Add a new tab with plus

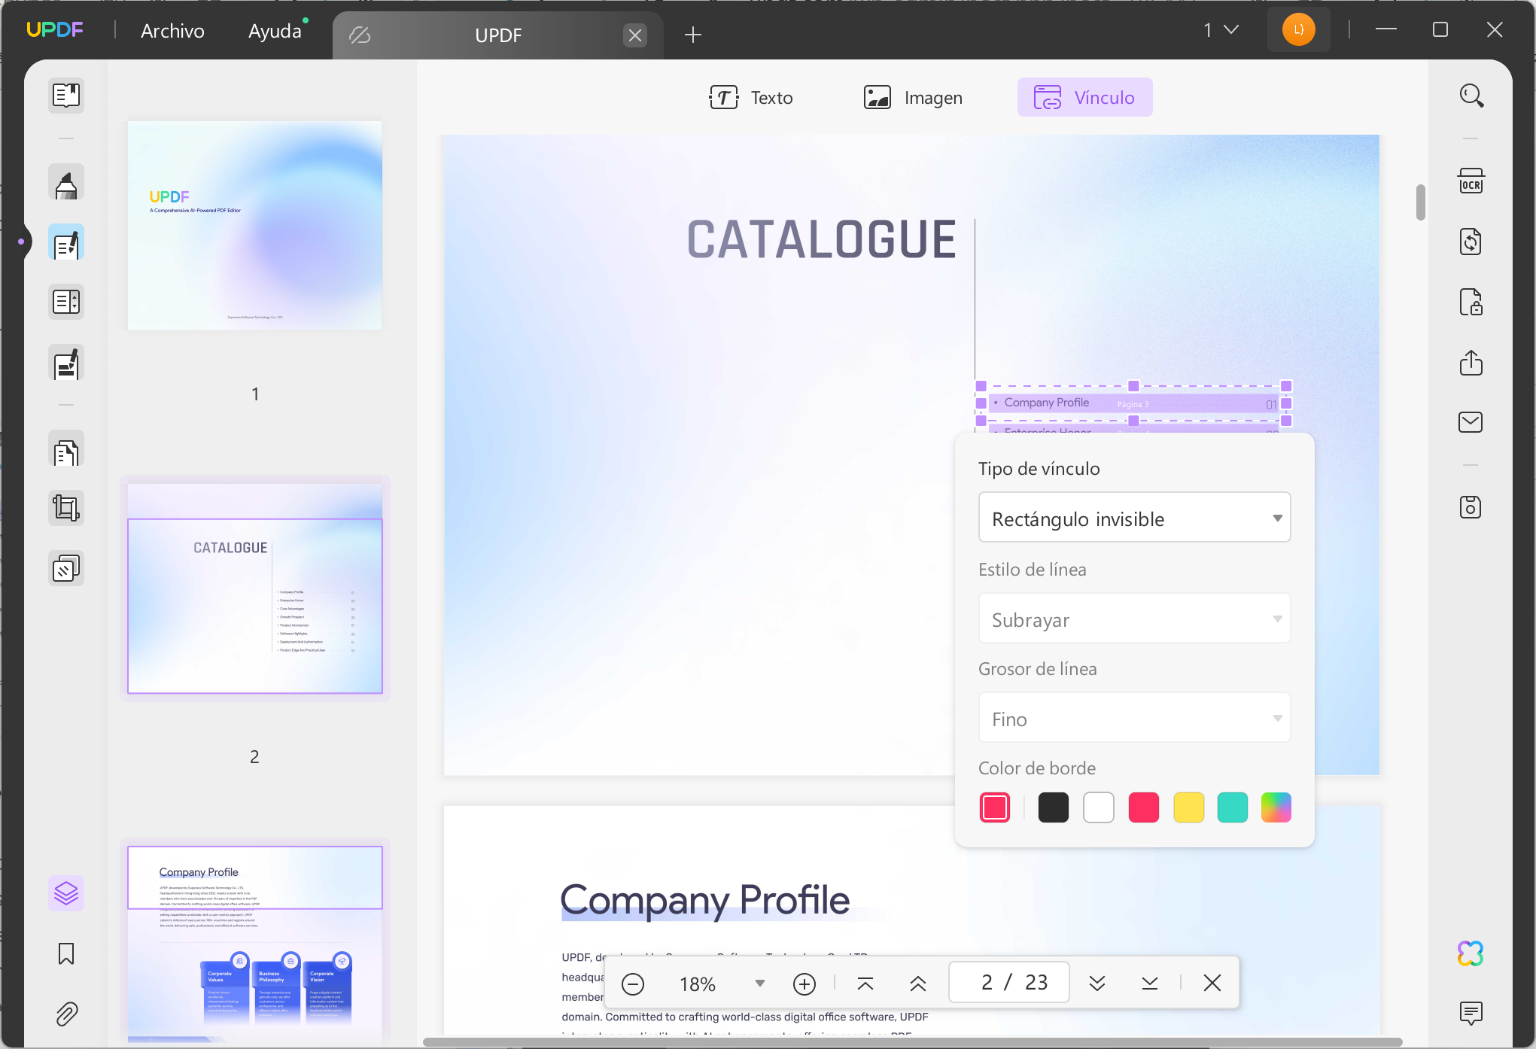point(693,35)
